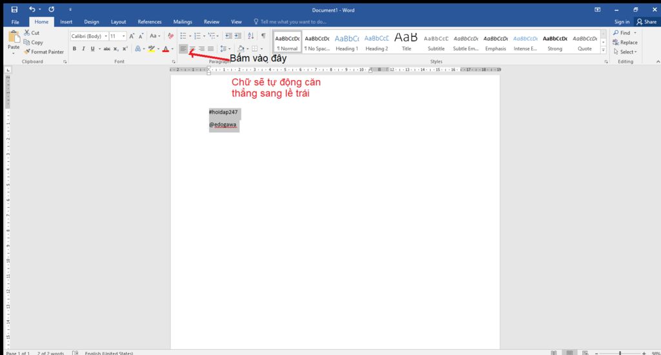Justify the paragraph text
Viewport: 661px width, 355px height.
211,49
